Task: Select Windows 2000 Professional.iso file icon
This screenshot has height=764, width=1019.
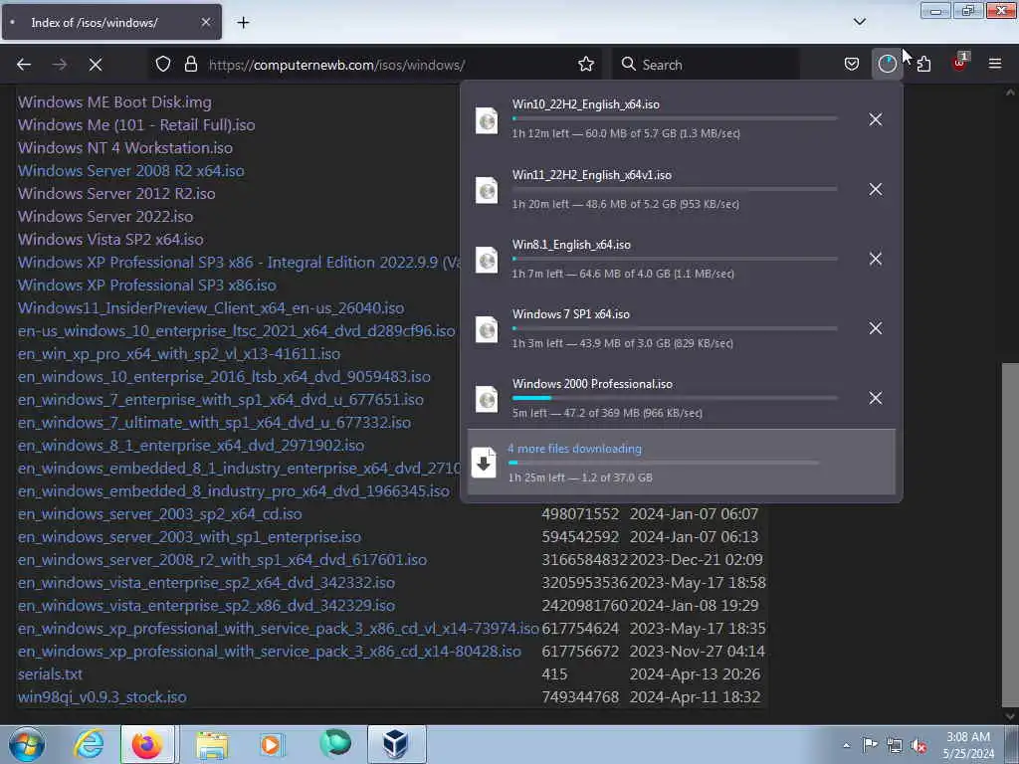Action: 487,399
